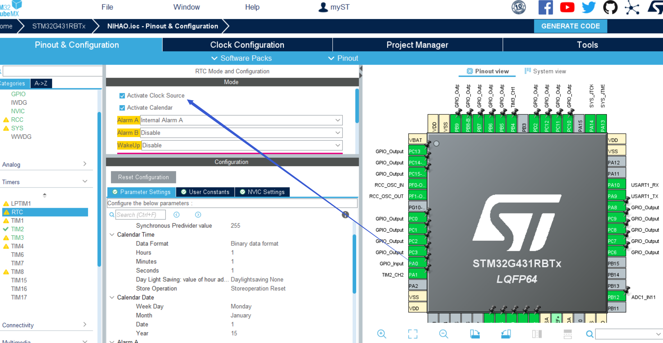Image resolution: width=663 pixels, height=343 pixels.
Task: Open the GitHub icon
Action: pos(610,8)
